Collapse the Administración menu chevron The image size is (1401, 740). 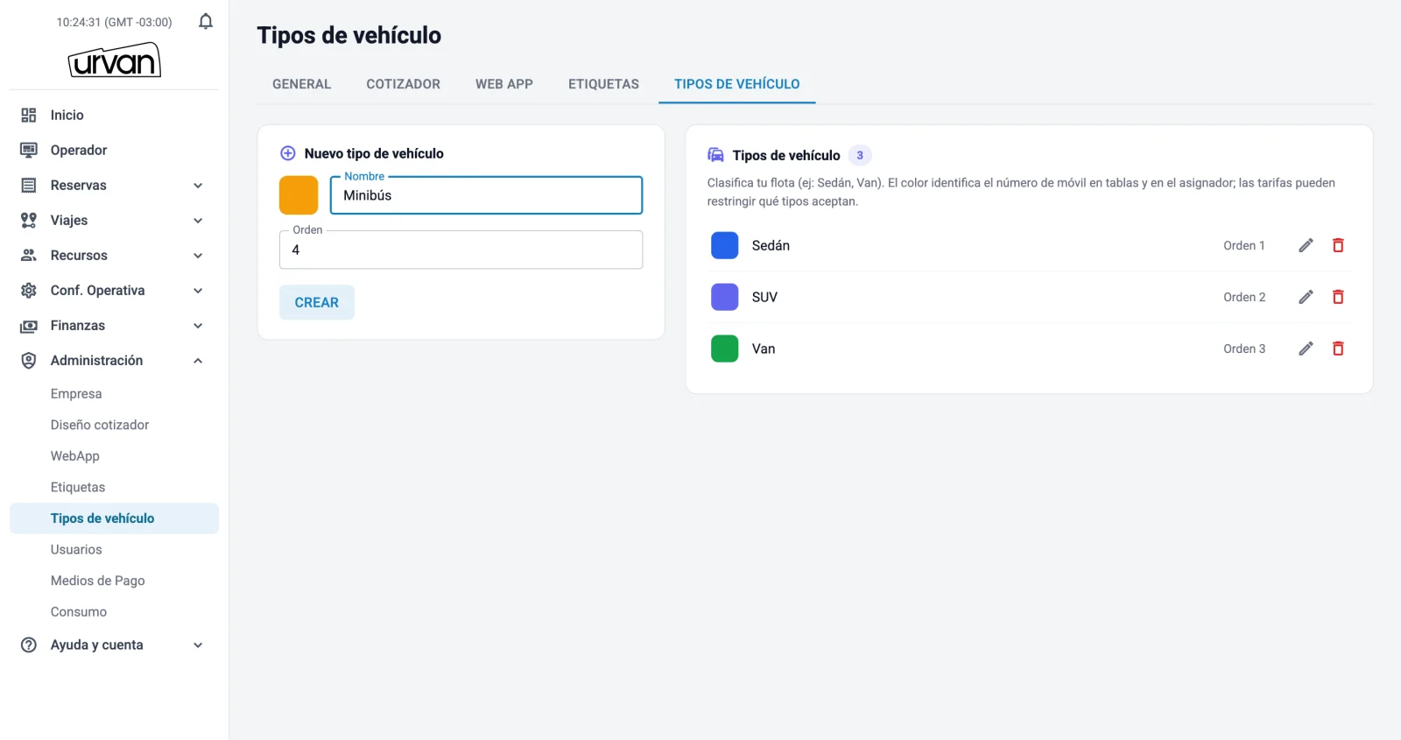click(198, 361)
